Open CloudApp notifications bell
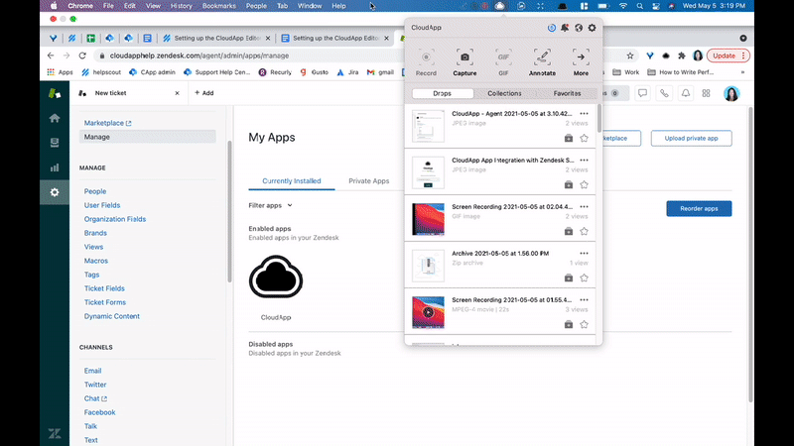794x446 pixels. (565, 28)
